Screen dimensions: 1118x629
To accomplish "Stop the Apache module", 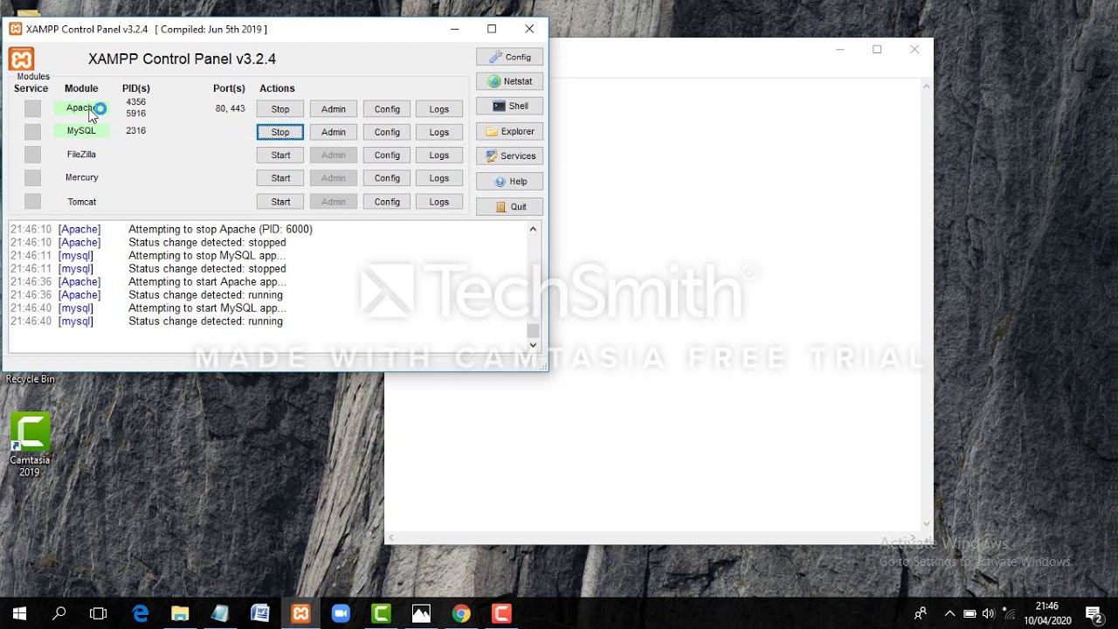I will click(x=280, y=109).
